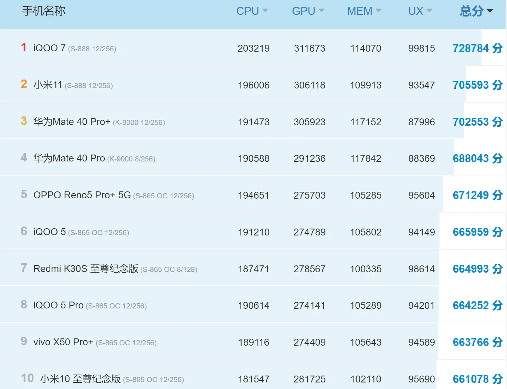Viewport: 507px width, 389px height.
Task: Click UX score 93547
Action: click(x=422, y=85)
